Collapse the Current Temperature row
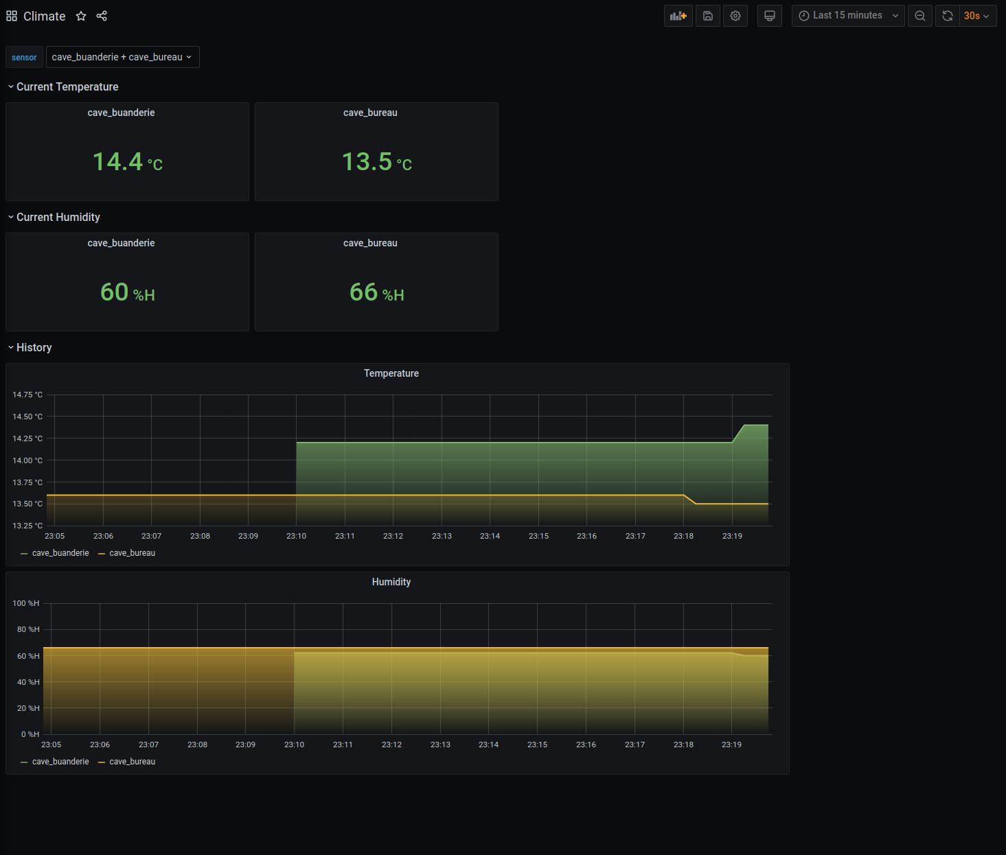The width and height of the screenshot is (1006, 855). 67,86
